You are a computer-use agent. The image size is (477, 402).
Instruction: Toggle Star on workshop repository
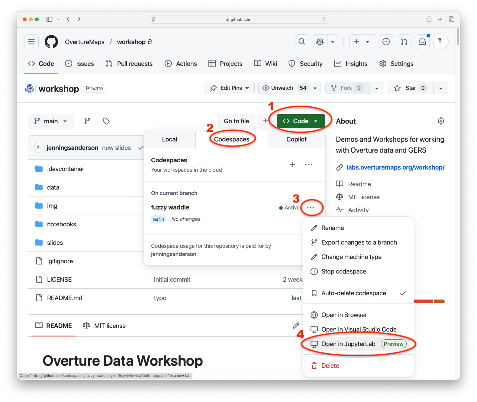[x=411, y=88]
